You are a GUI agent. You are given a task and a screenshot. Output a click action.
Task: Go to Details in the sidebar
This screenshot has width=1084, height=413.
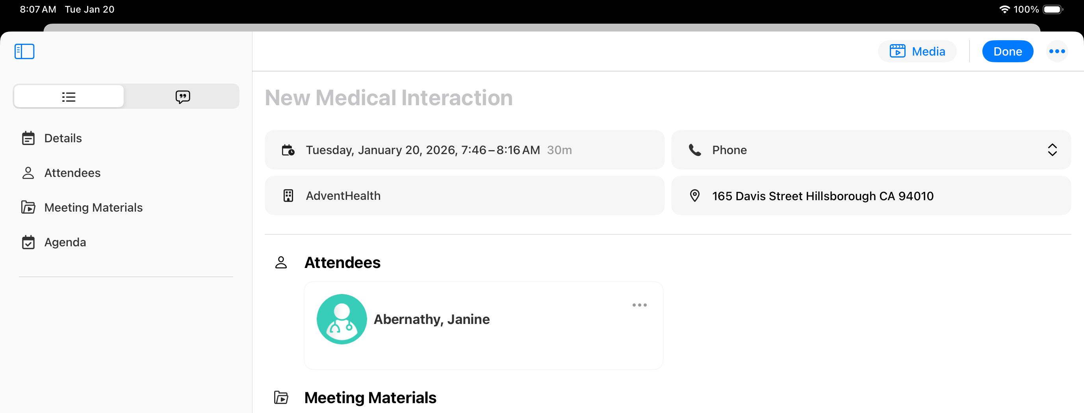(x=63, y=138)
